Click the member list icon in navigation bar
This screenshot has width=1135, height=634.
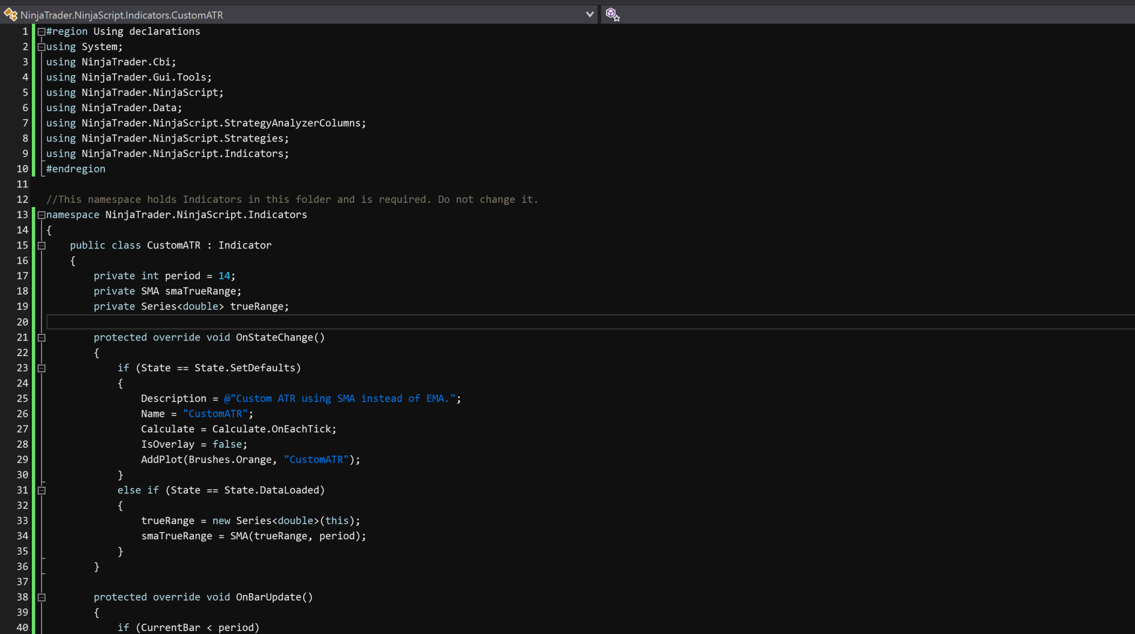612,14
